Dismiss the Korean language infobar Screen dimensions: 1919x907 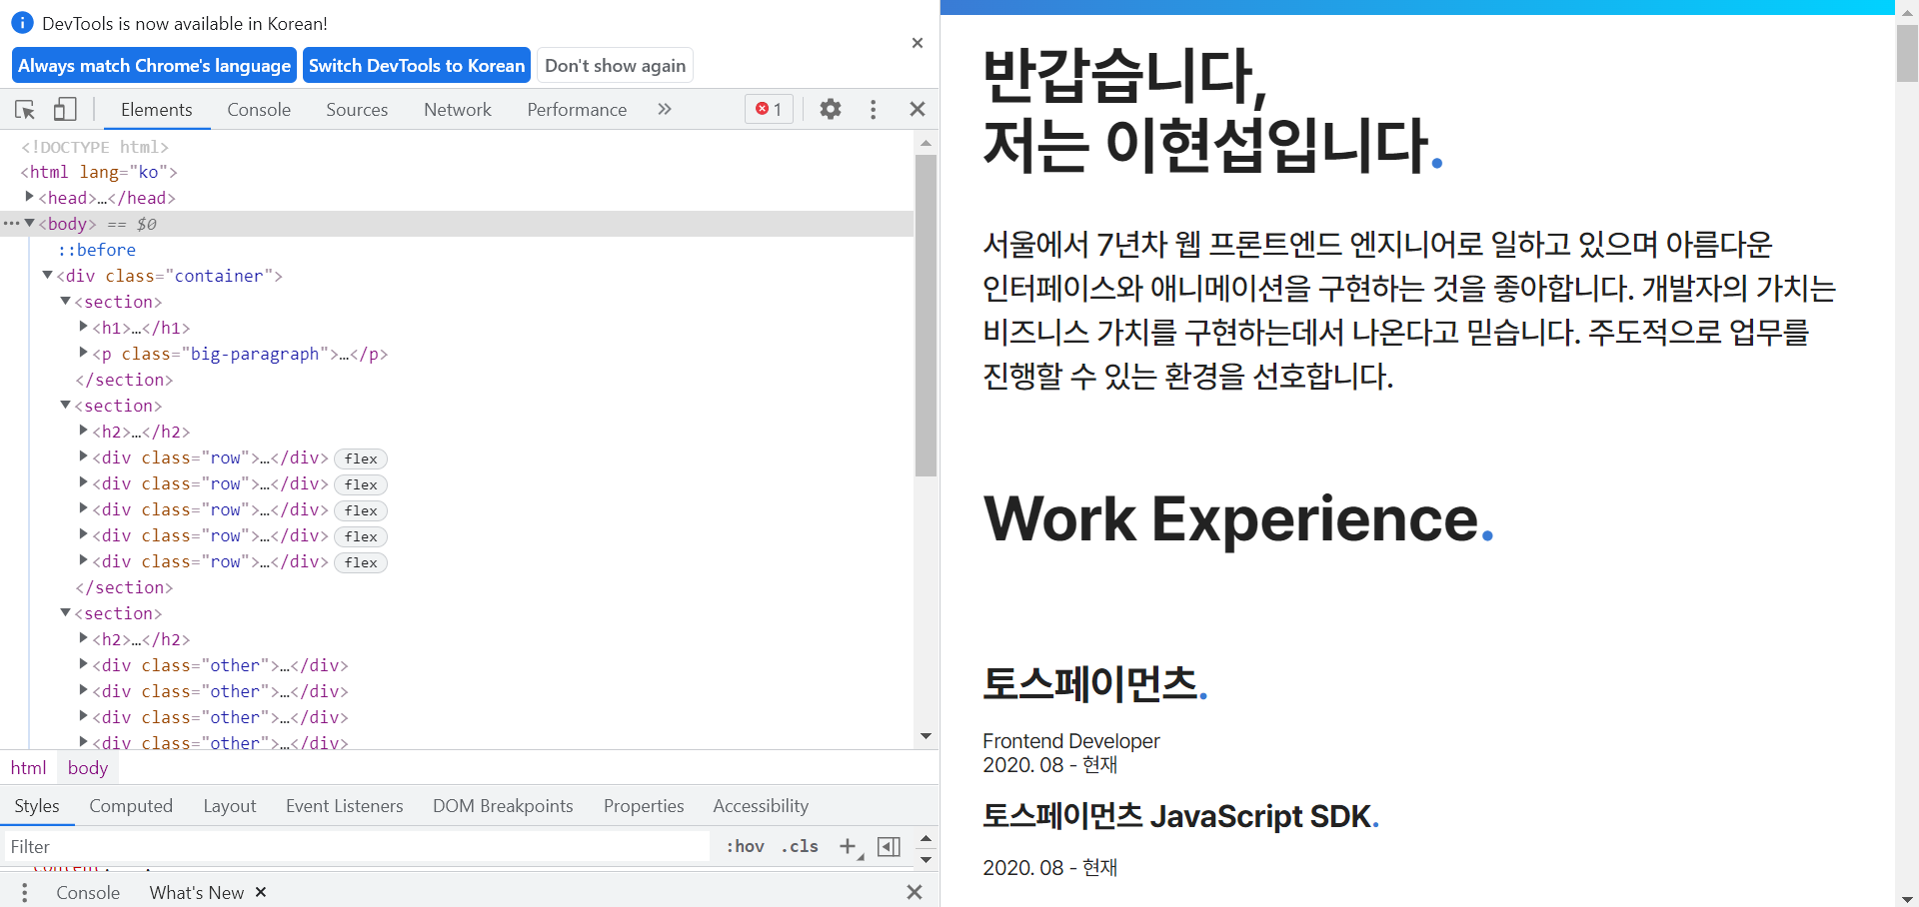pyautogui.click(x=917, y=43)
